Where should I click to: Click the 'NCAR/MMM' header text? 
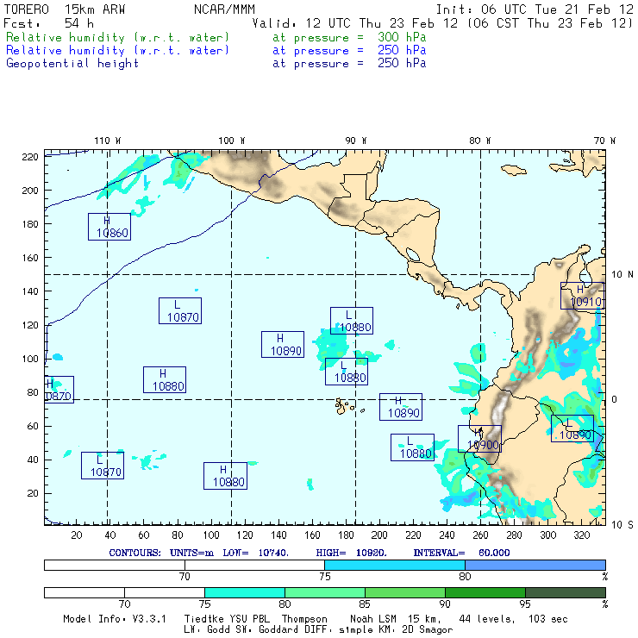click(x=224, y=9)
